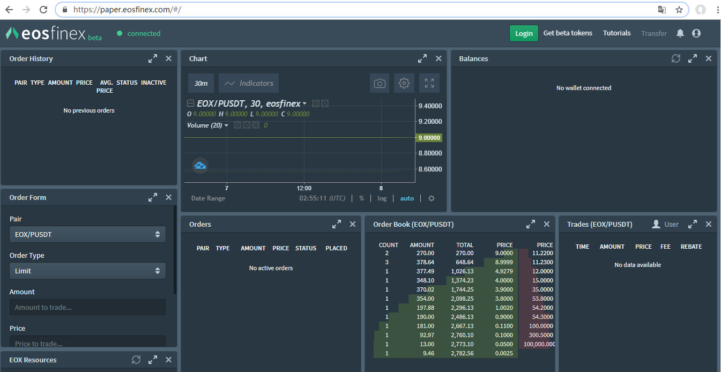Viewport: 721px width, 372px height.
Task: Focus the Amount to trade input field
Action: click(87, 307)
